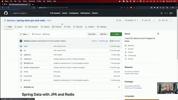The width and height of the screenshot is (178, 100).
Task: Open the Add file dropdown
Action: [104, 34]
